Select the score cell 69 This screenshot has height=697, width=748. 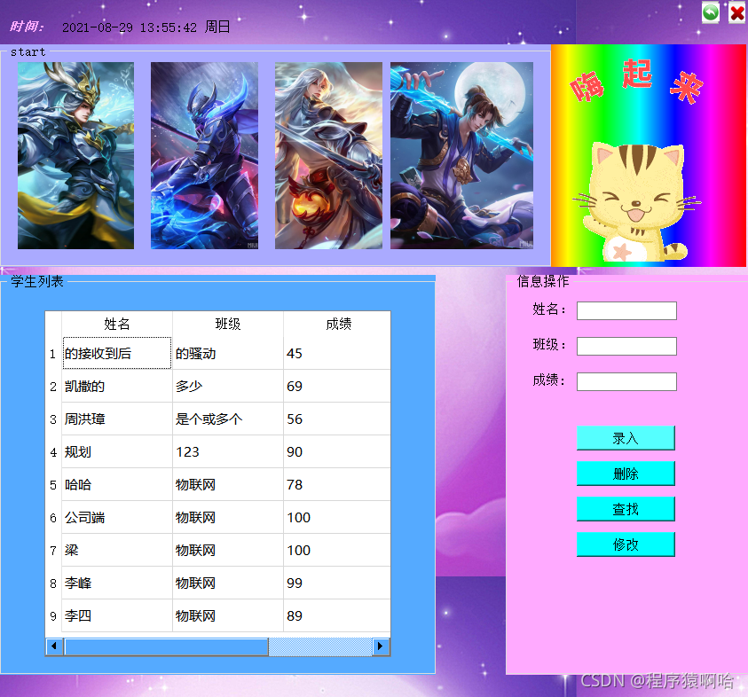click(337, 386)
